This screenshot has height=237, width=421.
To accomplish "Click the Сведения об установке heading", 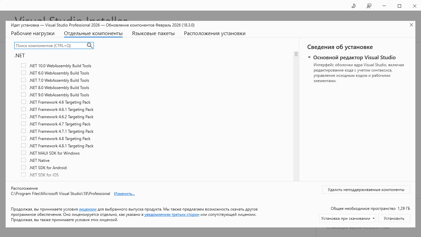I will tap(340, 47).
